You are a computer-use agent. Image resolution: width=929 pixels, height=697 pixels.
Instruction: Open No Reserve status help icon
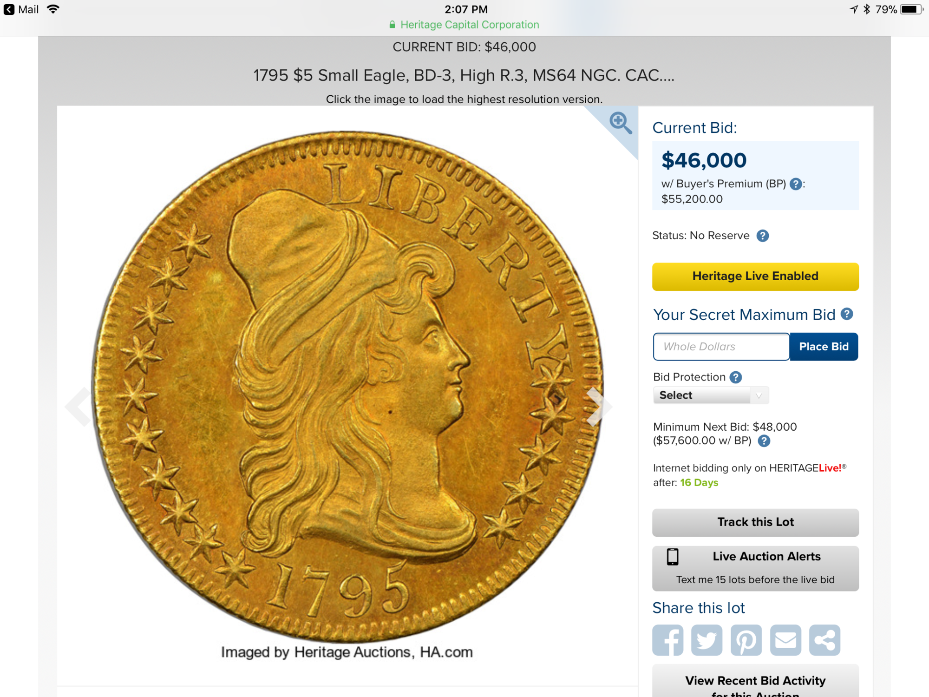point(762,236)
